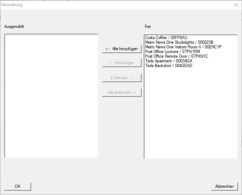This screenshot has width=242, height=195.
Task: Highlight Teds Apartment / 00E04GX
Action: tap(168, 61)
